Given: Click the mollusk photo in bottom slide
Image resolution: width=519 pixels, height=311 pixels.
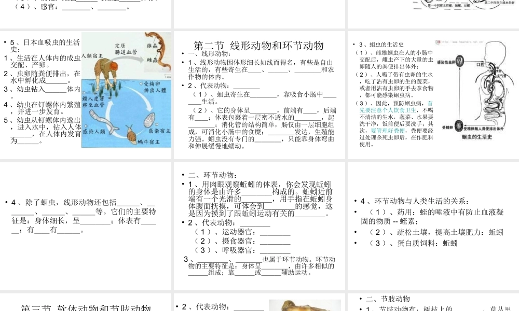Looking at the screenshot, I should pyautogui.click(x=305, y=305).
